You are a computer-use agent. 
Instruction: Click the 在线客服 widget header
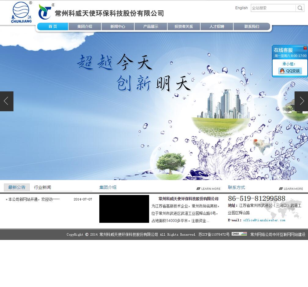pos(284,50)
